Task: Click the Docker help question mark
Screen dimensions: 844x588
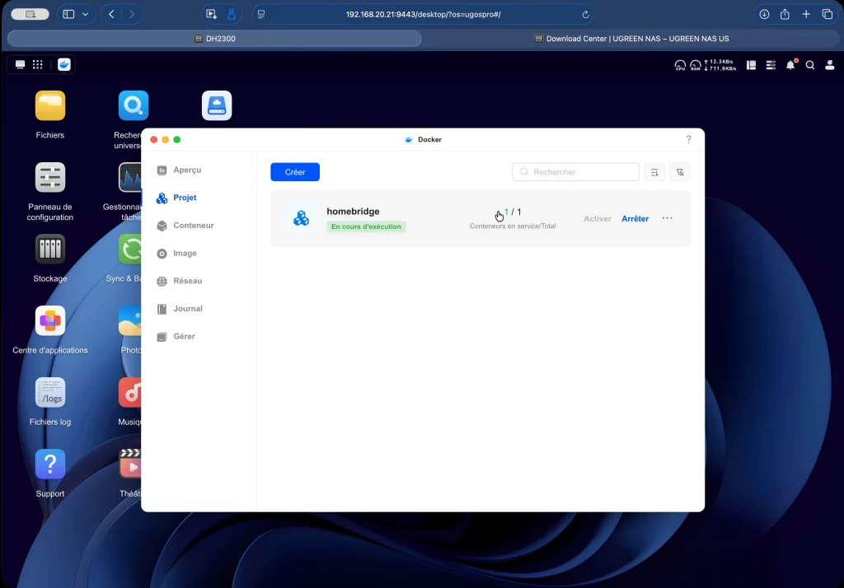Action: tap(688, 140)
